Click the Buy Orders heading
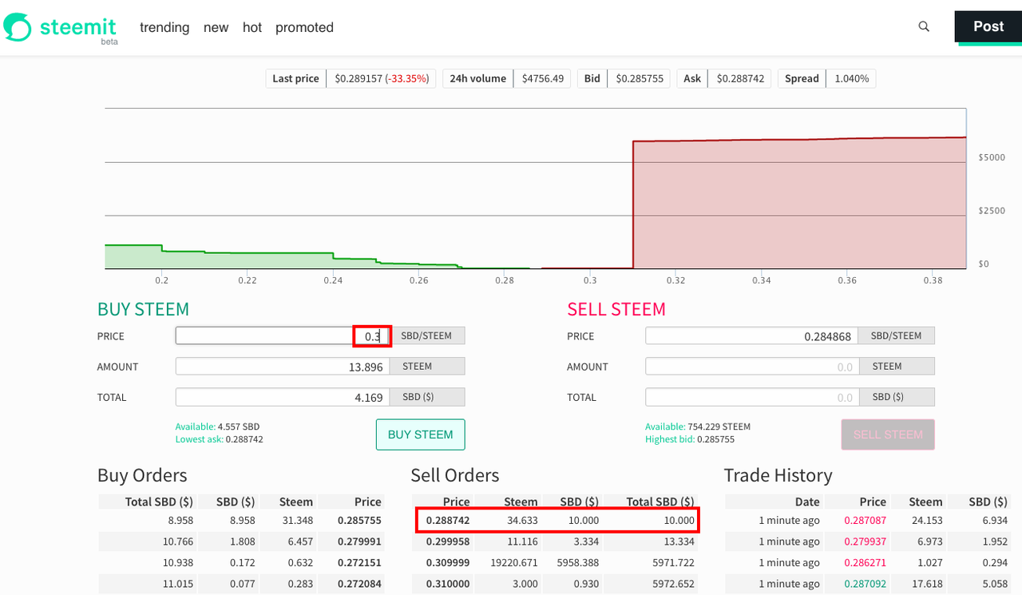 [142, 475]
